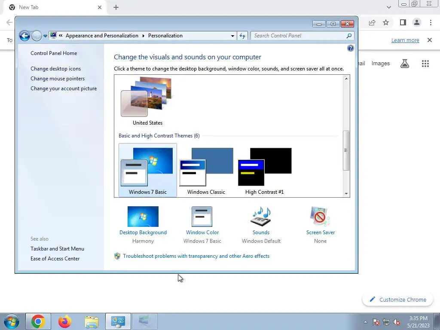The width and height of the screenshot is (440, 330).
Task: Click Appearance and Personalization breadcrumb
Action: [102, 36]
